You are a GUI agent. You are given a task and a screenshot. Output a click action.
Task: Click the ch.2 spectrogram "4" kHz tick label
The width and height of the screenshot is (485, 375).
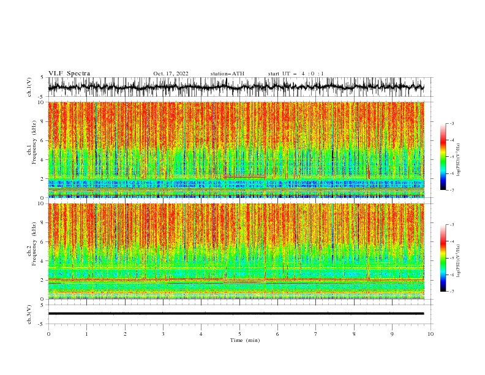pyautogui.click(x=43, y=261)
